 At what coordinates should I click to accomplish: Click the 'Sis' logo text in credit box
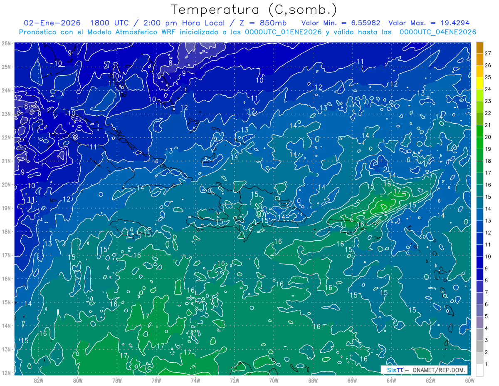[x=392, y=370]
